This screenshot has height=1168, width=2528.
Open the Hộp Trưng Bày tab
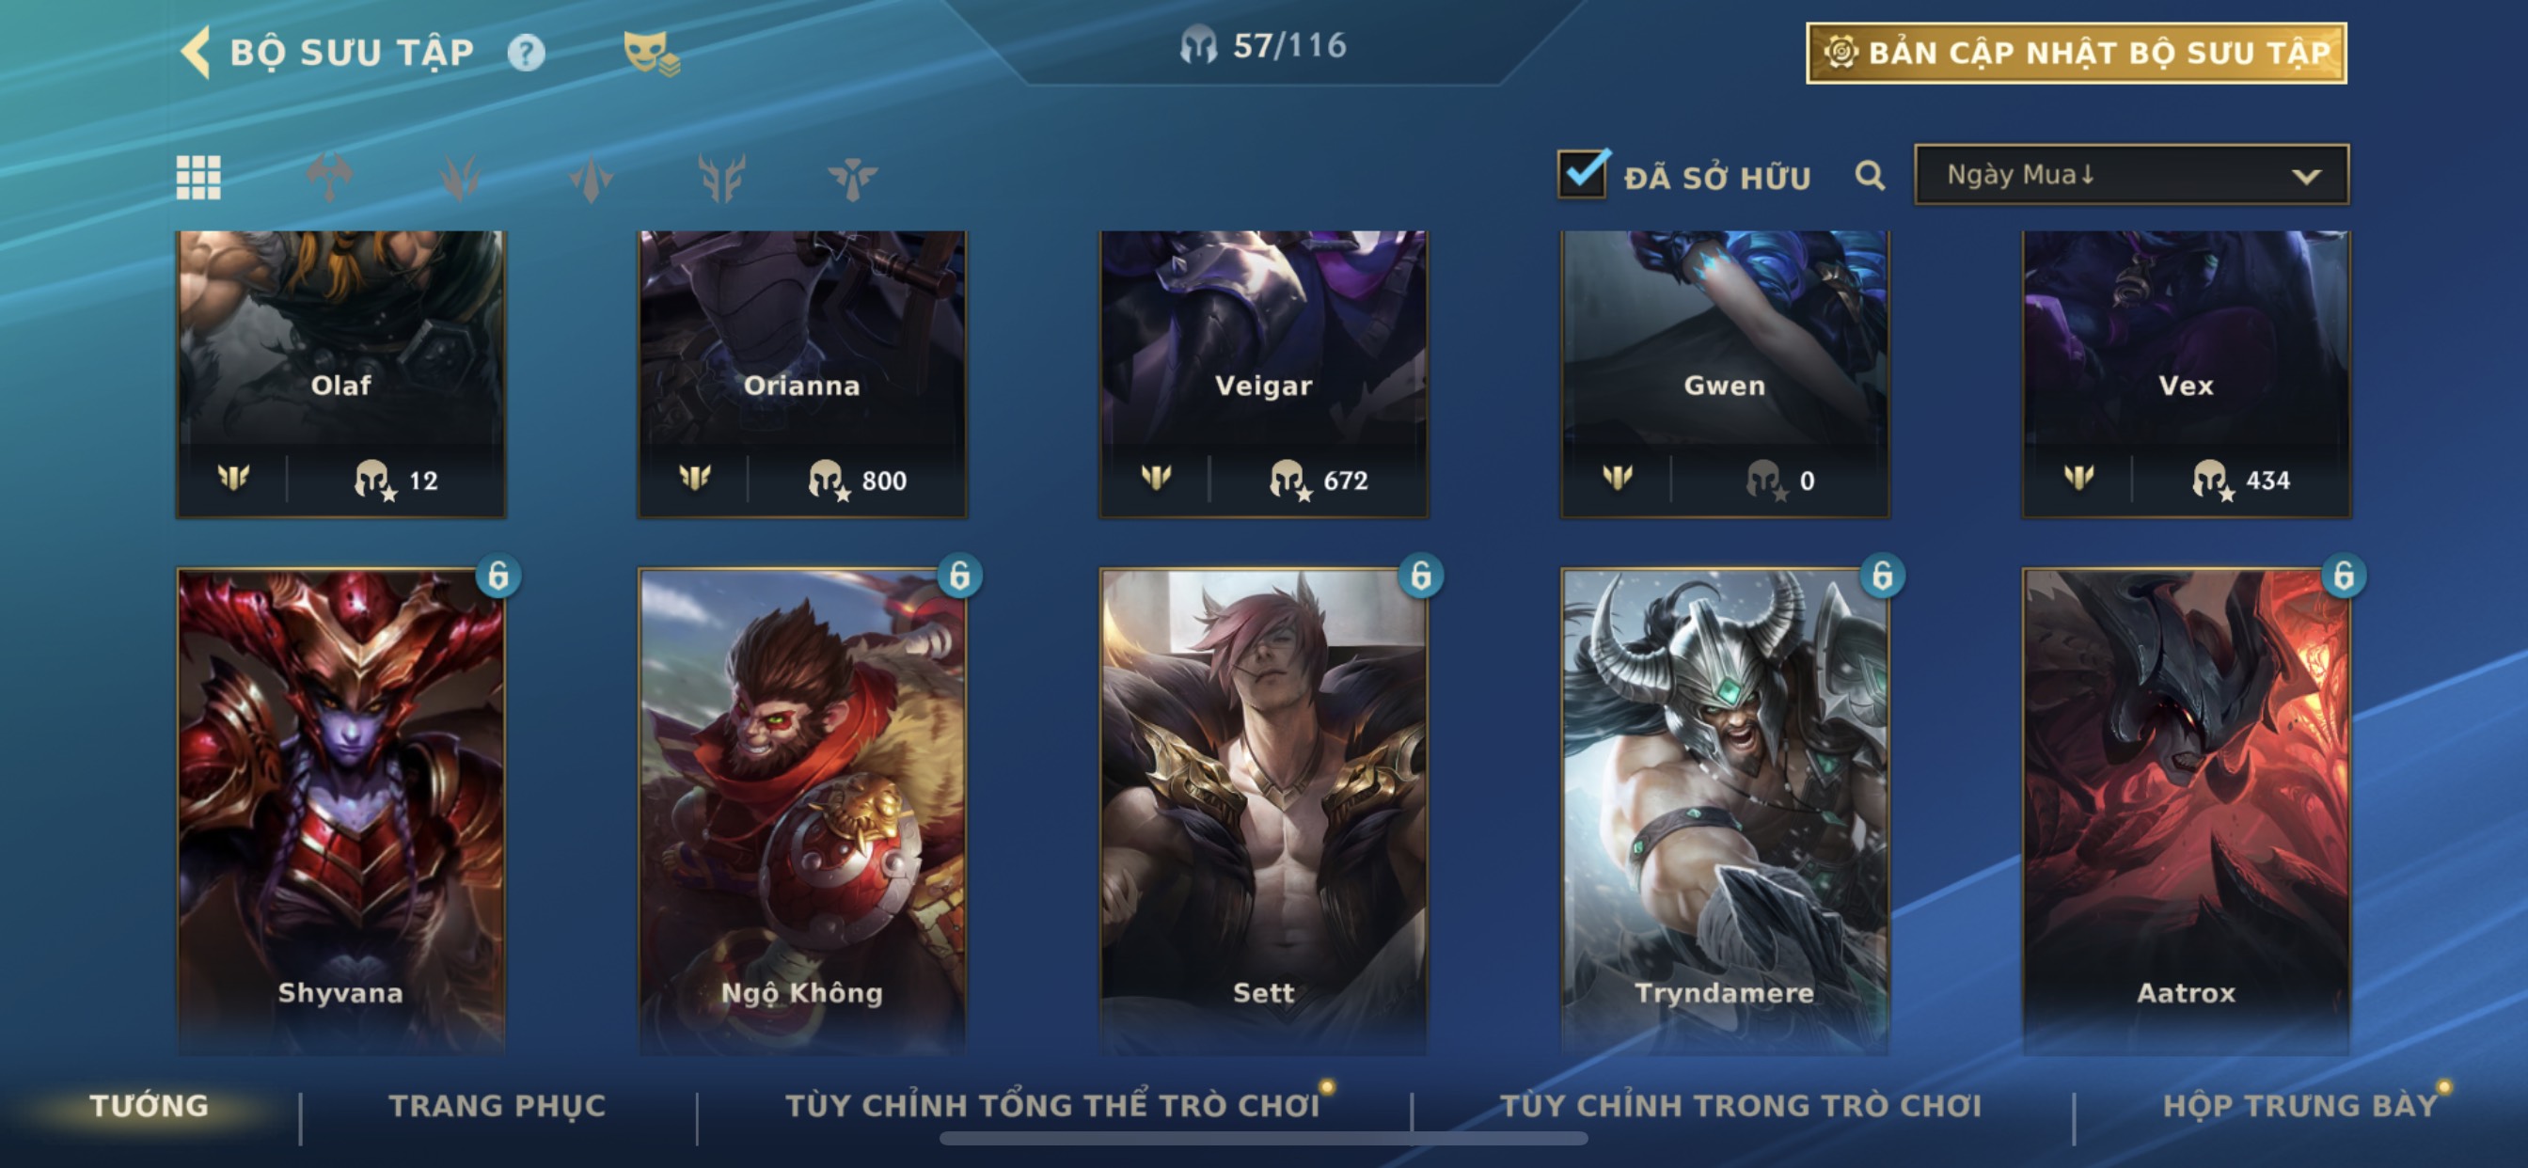click(2299, 1105)
